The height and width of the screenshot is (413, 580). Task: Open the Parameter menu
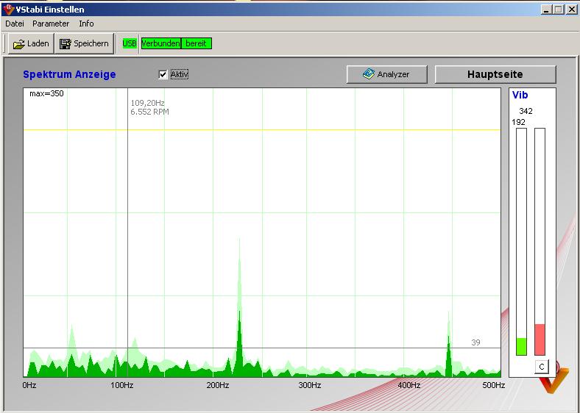click(51, 24)
